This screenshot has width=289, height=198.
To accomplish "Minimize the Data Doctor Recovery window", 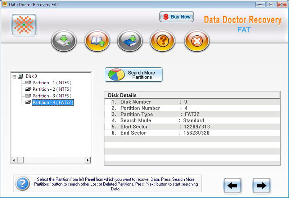I will (260, 5).
